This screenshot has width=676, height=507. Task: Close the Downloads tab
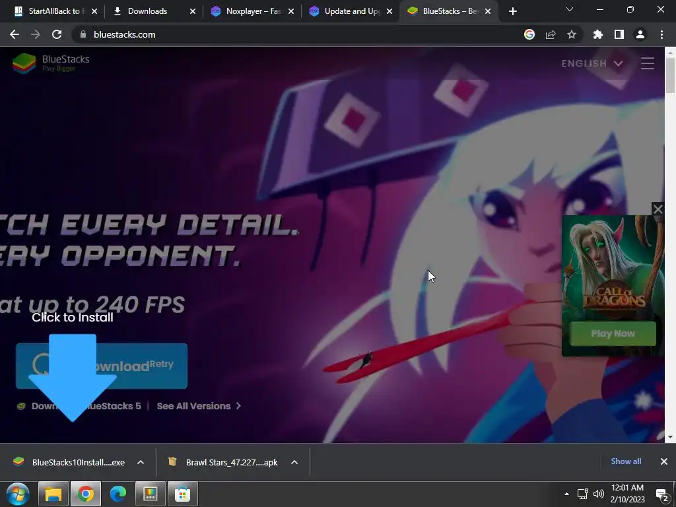coord(193,12)
